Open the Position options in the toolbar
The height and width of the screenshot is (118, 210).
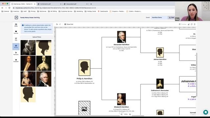click(x=183, y=24)
